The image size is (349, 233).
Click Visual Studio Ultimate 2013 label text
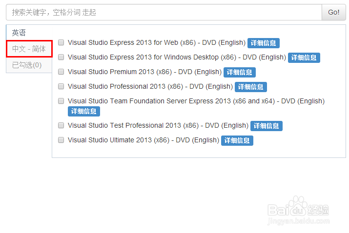click(x=144, y=140)
